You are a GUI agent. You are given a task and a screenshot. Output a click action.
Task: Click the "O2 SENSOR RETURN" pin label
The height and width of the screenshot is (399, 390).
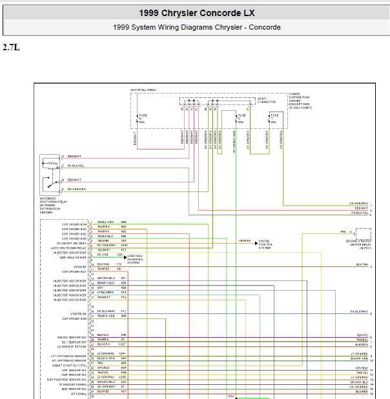tap(72, 347)
